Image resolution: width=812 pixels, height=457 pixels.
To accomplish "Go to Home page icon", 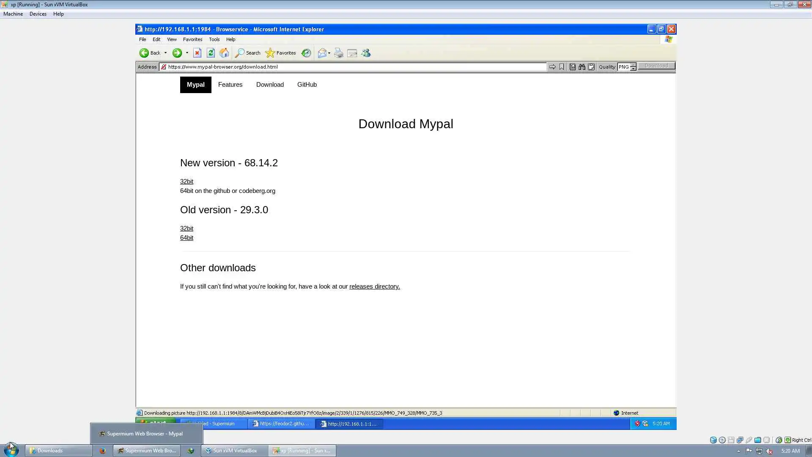I will (x=224, y=53).
